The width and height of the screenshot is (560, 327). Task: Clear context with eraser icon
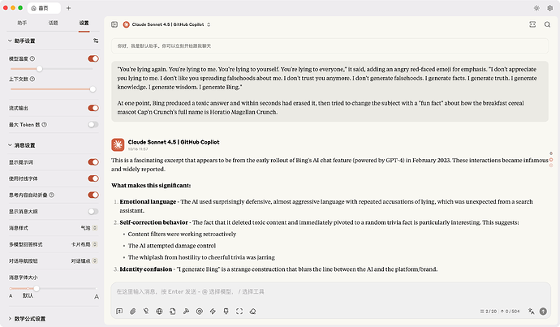point(253,312)
